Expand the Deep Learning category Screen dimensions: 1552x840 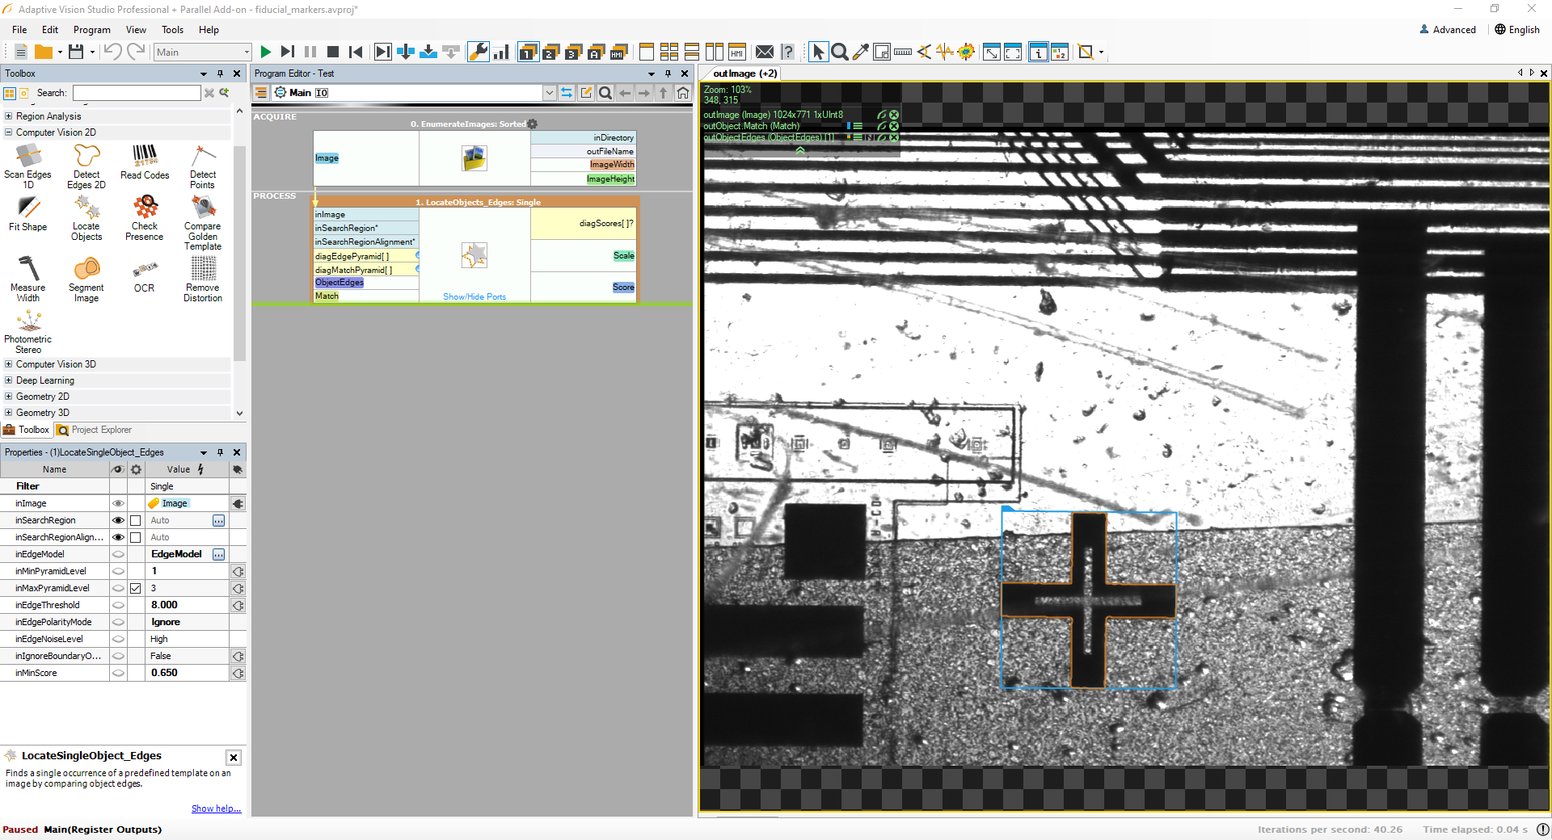pyautogui.click(x=7, y=380)
